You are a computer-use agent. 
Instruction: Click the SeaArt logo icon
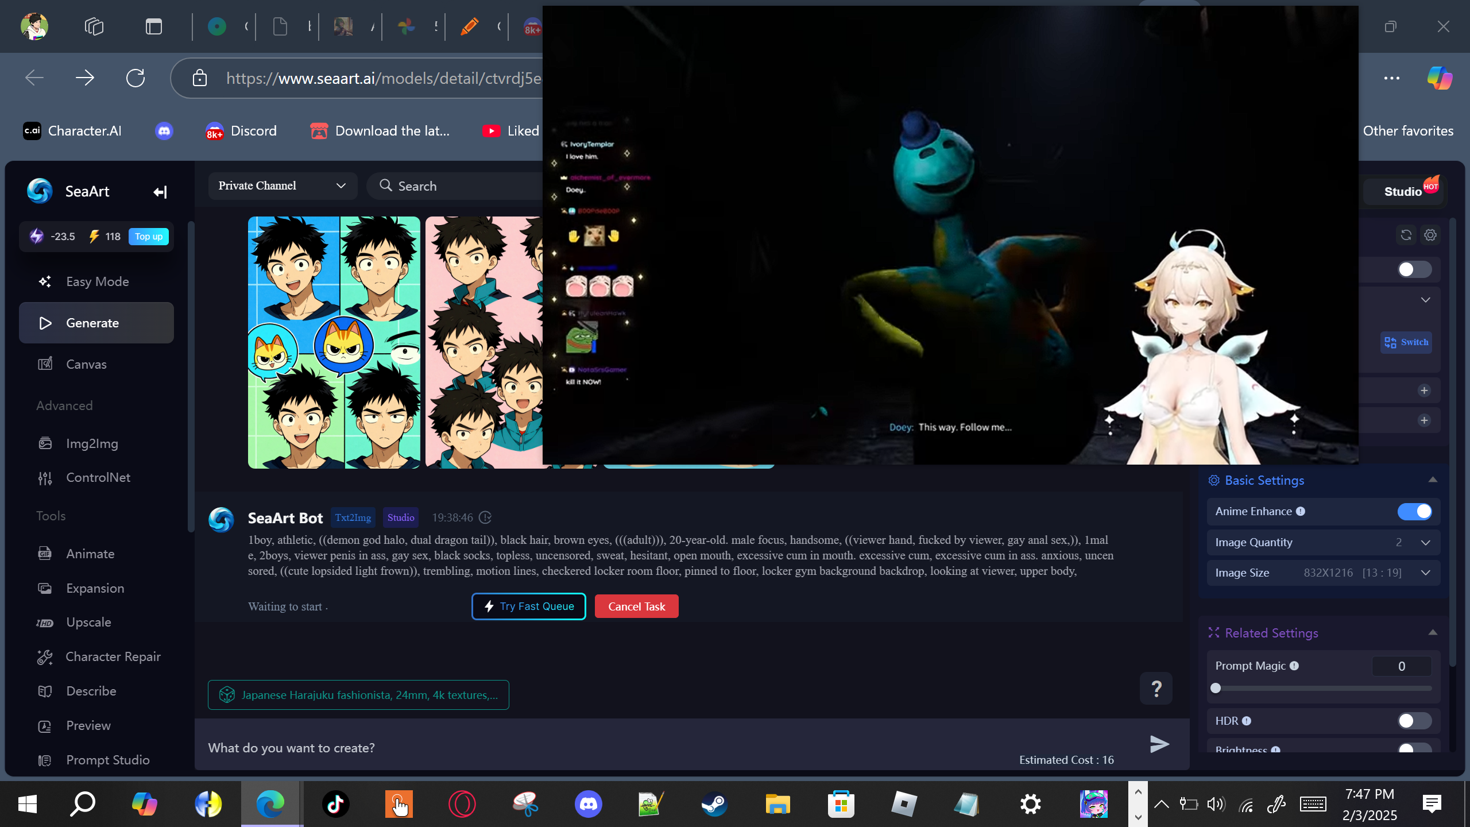coord(40,191)
